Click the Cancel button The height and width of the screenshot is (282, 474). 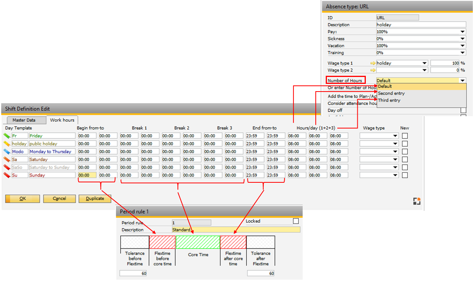(x=59, y=199)
